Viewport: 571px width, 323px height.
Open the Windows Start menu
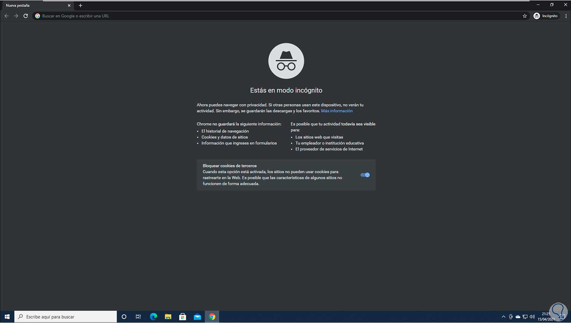click(7, 317)
